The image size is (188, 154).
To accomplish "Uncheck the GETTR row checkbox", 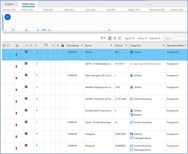I will tap(26, 63).
